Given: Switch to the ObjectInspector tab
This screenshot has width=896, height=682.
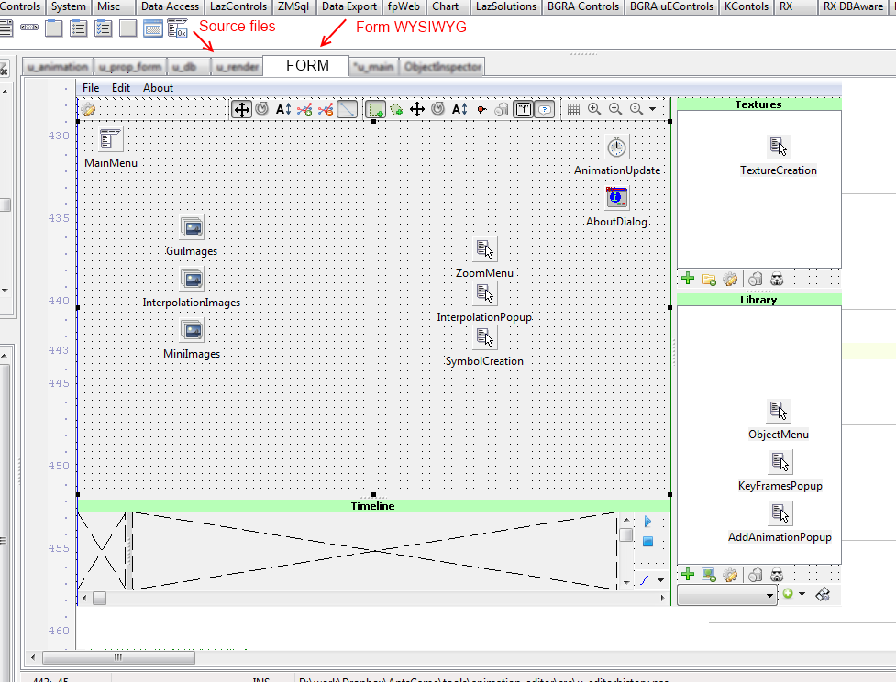Looking at the screenshot, I should 442,68.
